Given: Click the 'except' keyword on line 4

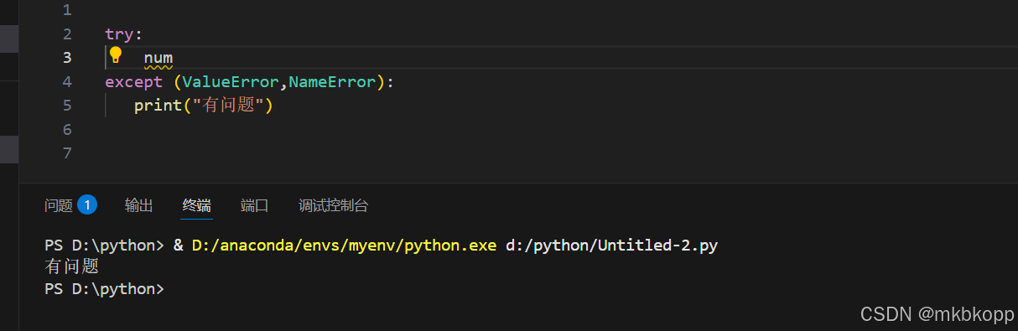Looking at the screenshot, I should pos(134,82).
